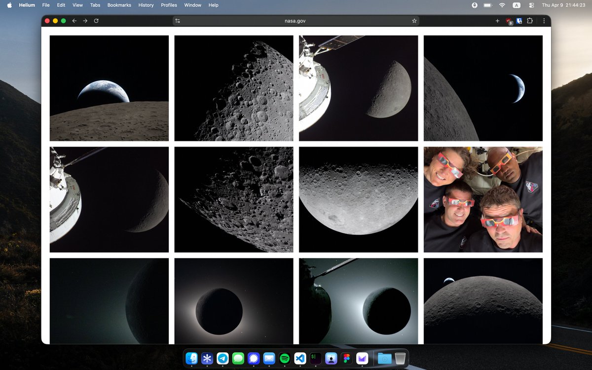Open the File menu

[x=46, y=5]
